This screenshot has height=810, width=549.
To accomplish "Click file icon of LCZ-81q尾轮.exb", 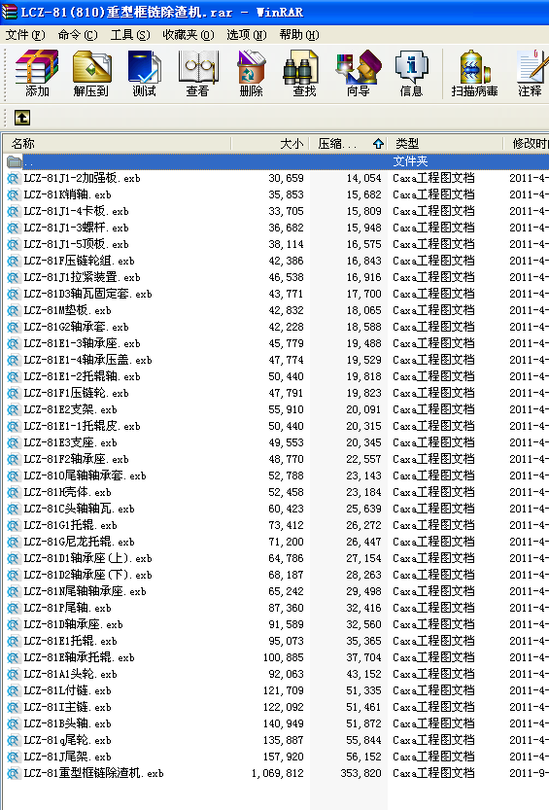I will point(13,740).
